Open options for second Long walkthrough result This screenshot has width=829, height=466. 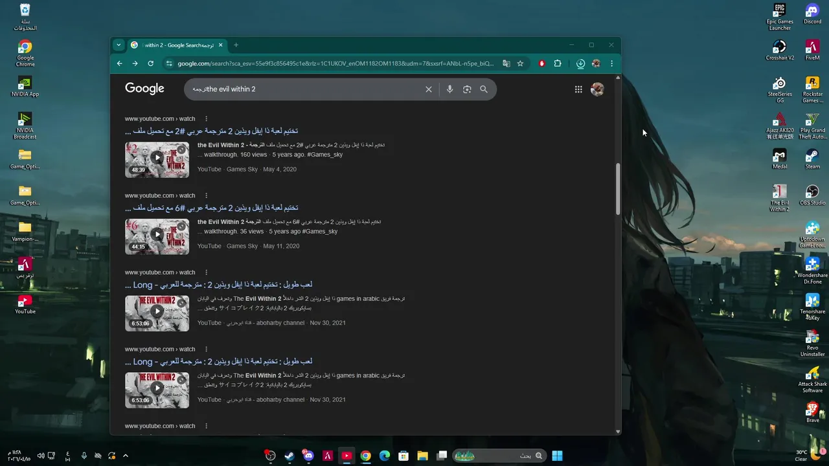pyautogui.click(x=207, y=349)
